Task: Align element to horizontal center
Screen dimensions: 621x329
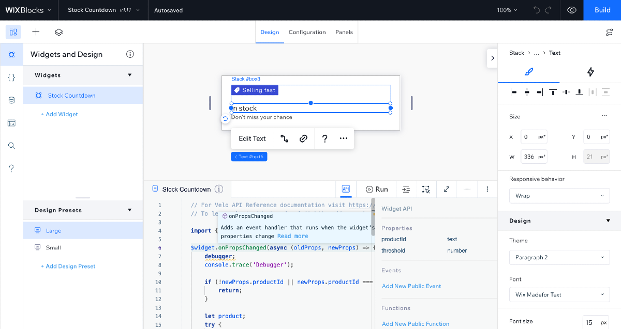Action: pos(527,92)
